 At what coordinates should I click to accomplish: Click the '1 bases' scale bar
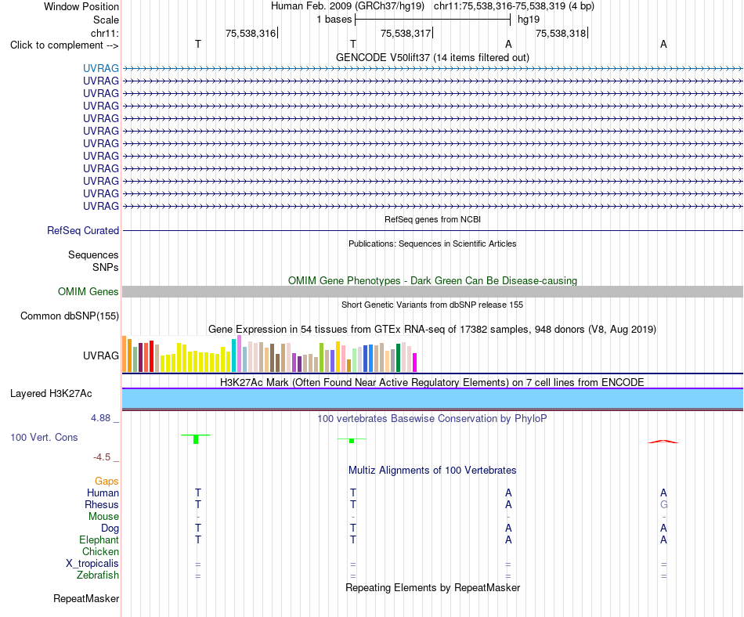point(432,20)
